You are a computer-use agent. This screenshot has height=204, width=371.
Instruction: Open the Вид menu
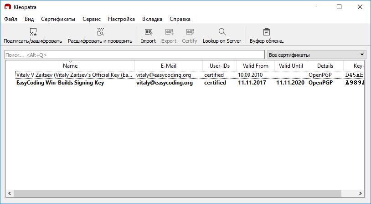pyautogui.click(x=29, y=19)
